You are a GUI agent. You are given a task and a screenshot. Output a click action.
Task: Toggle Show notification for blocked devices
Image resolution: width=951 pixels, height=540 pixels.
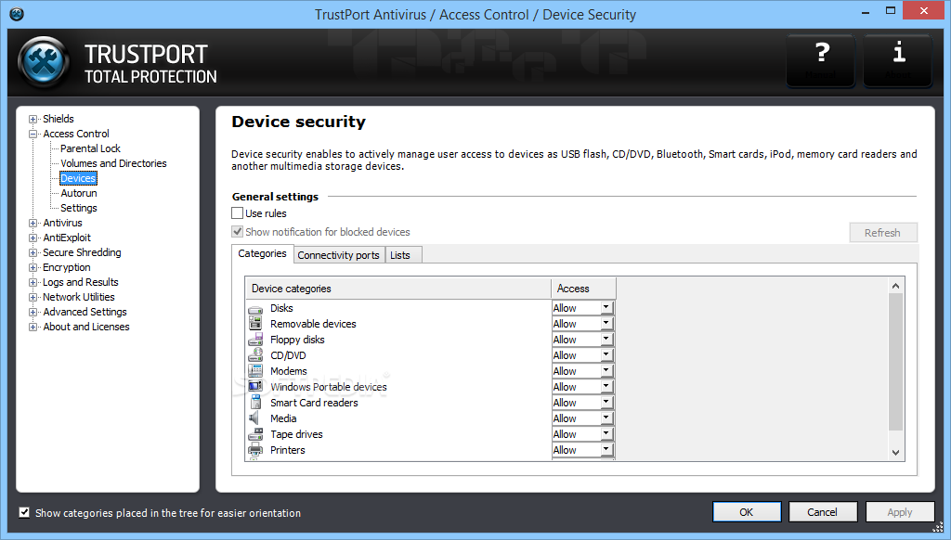237,232
